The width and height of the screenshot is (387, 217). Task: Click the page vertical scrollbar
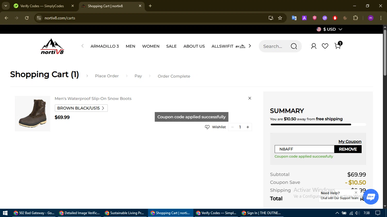[x=385, y=53]
